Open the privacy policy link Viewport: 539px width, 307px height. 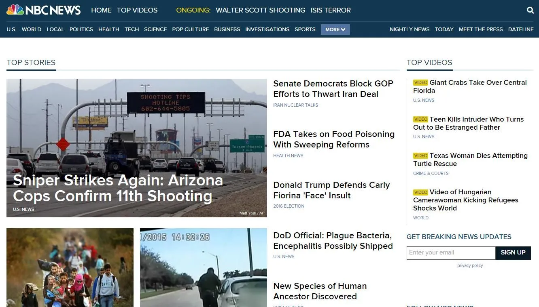pos(470,265)
